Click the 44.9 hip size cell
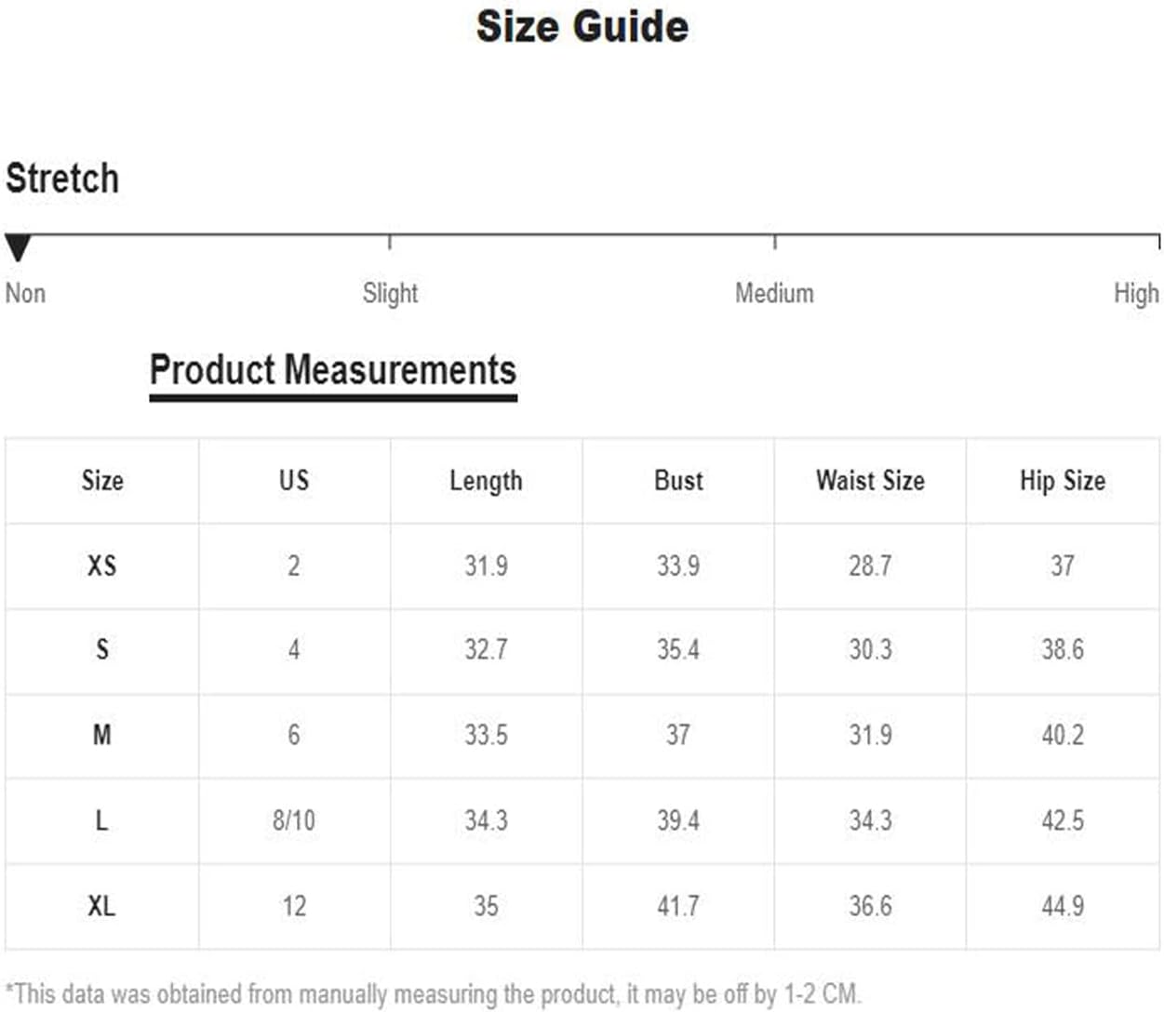 (x=1063, y=906)
